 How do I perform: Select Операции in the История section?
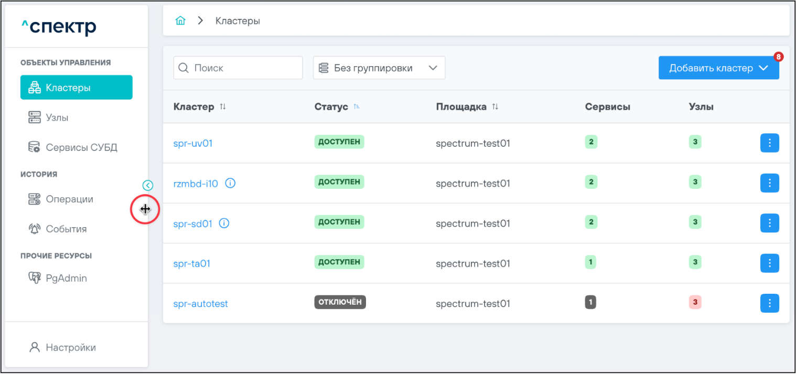(69, 199)
